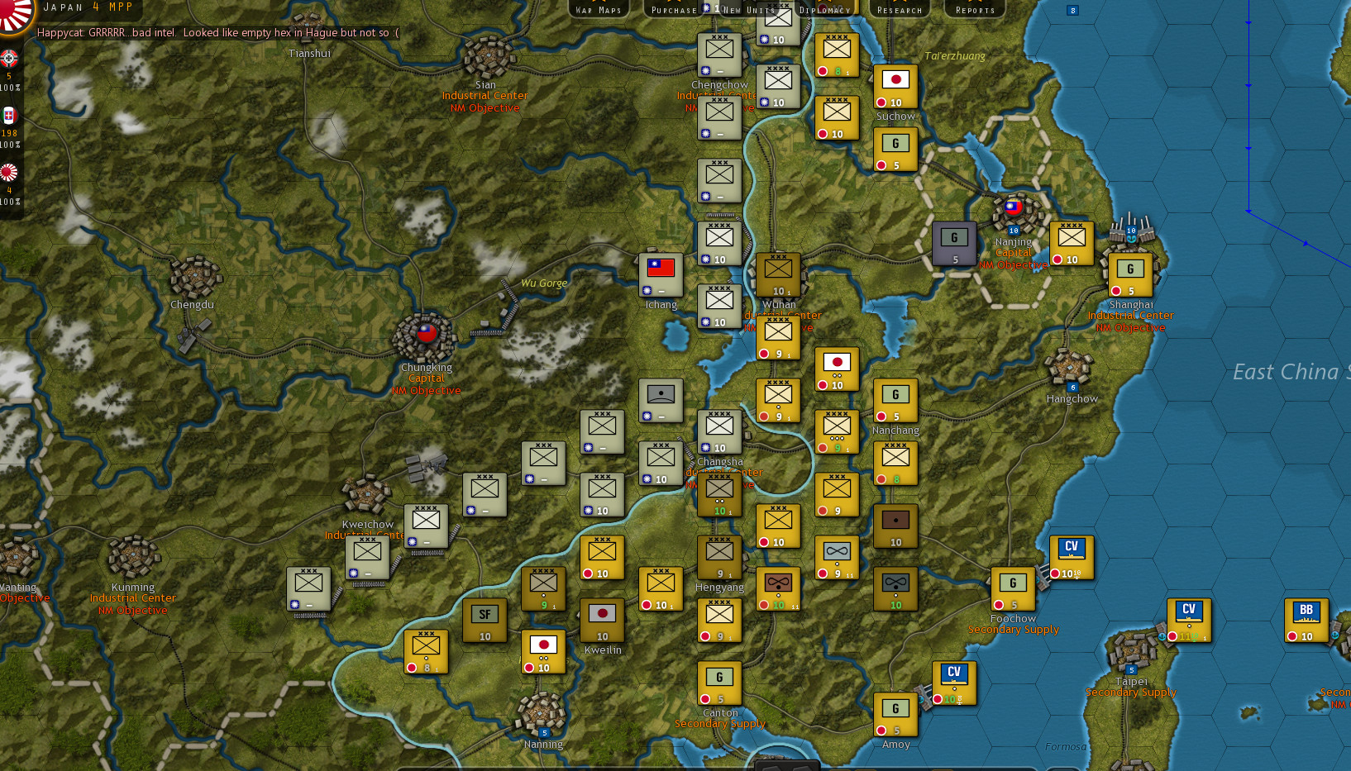Open the Purchase menu
Viewport: 1351px width, 771px height.
674,9
